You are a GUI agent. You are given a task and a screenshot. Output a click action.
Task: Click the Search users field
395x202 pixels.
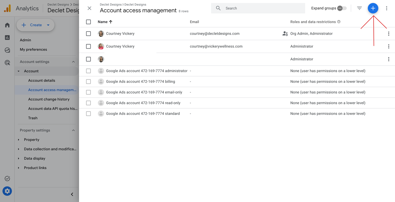pyautogui.click(x=262, y=8)
